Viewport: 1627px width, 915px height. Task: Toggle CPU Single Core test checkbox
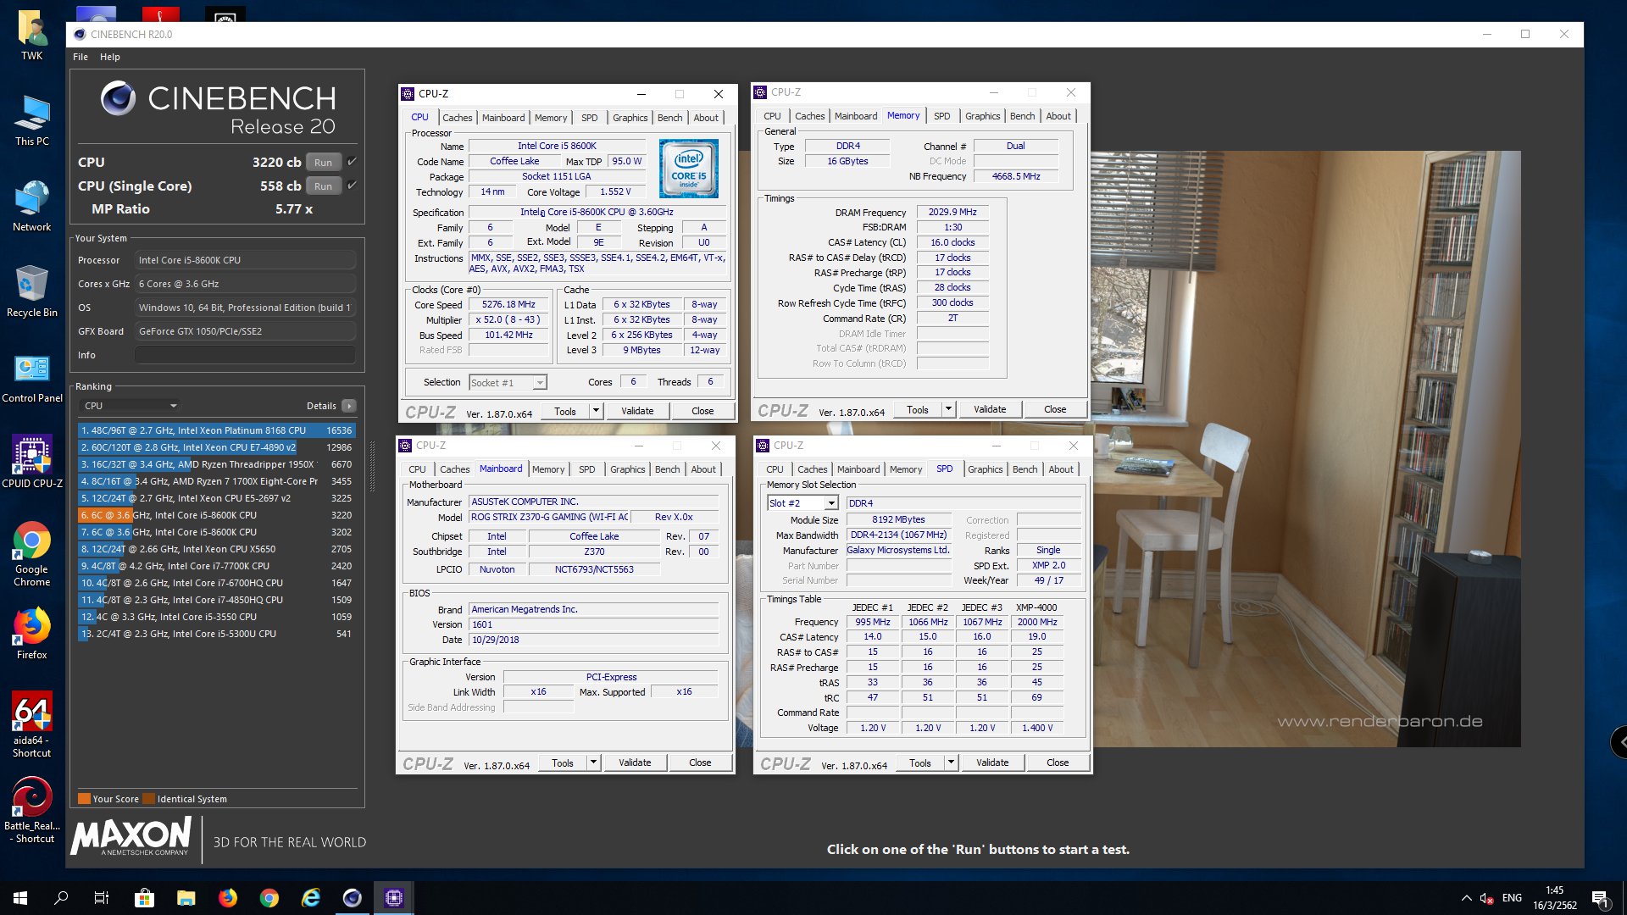[352, 185]
